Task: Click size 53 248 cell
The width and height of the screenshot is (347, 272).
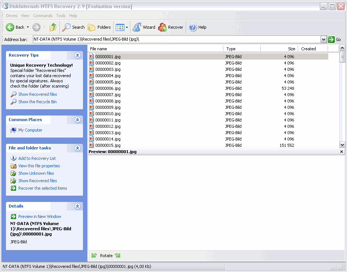Action: pyautogui.click(x=288, y=88)
